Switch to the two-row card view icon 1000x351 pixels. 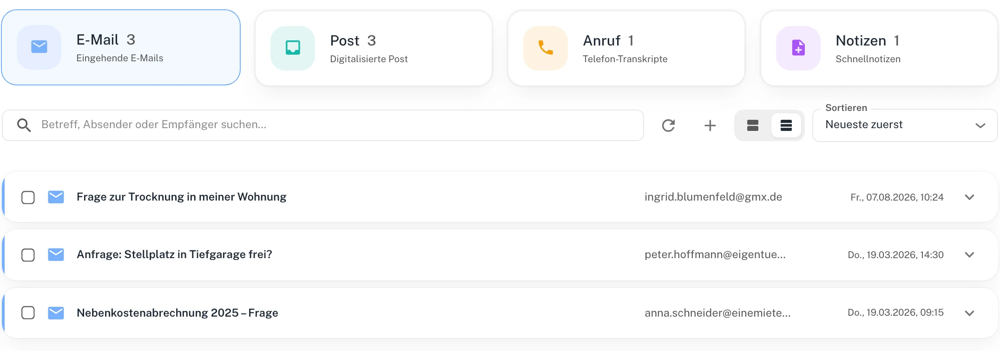point(753,125)
